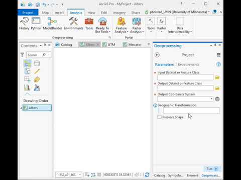
Task: Select the Analysis ribbon tab
Action: tap(76, 12)
